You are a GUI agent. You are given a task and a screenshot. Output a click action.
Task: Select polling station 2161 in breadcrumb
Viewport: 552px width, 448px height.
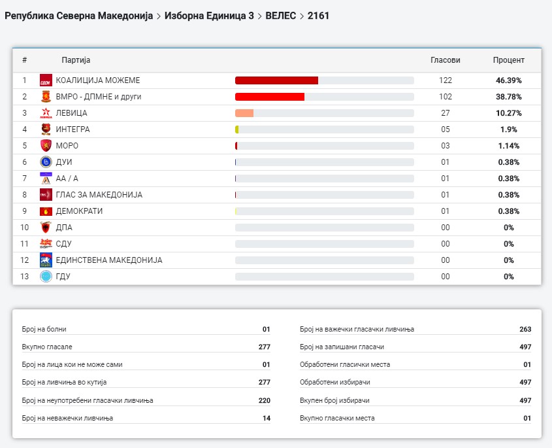point(318,15)
